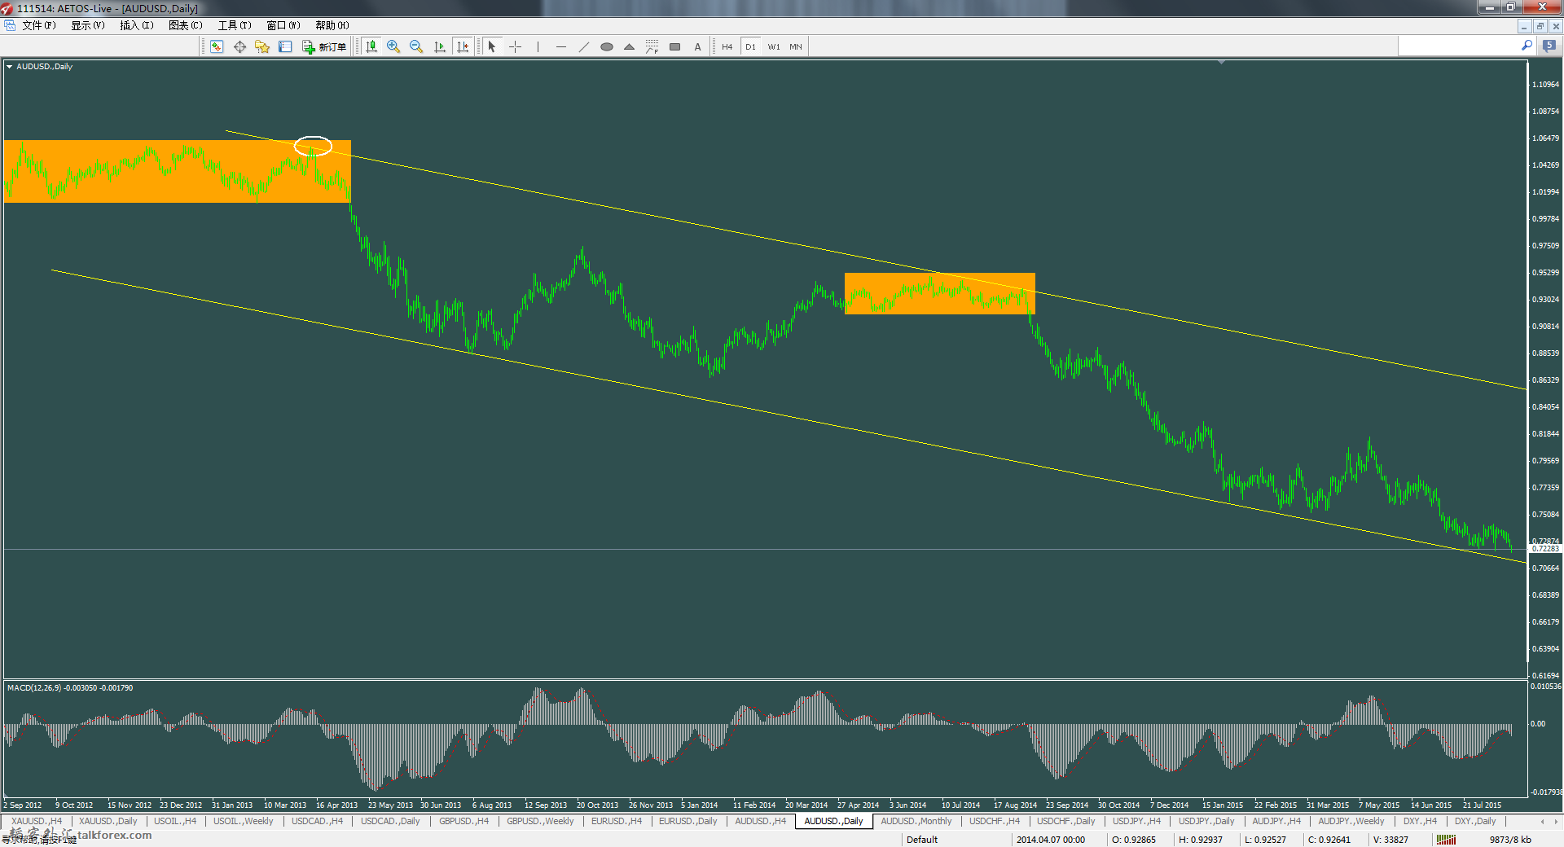This screenshot has width=1564, height=847.
Task: Expand the AUDUSD.,Daily chart title arrow
Action: point(9,67)
